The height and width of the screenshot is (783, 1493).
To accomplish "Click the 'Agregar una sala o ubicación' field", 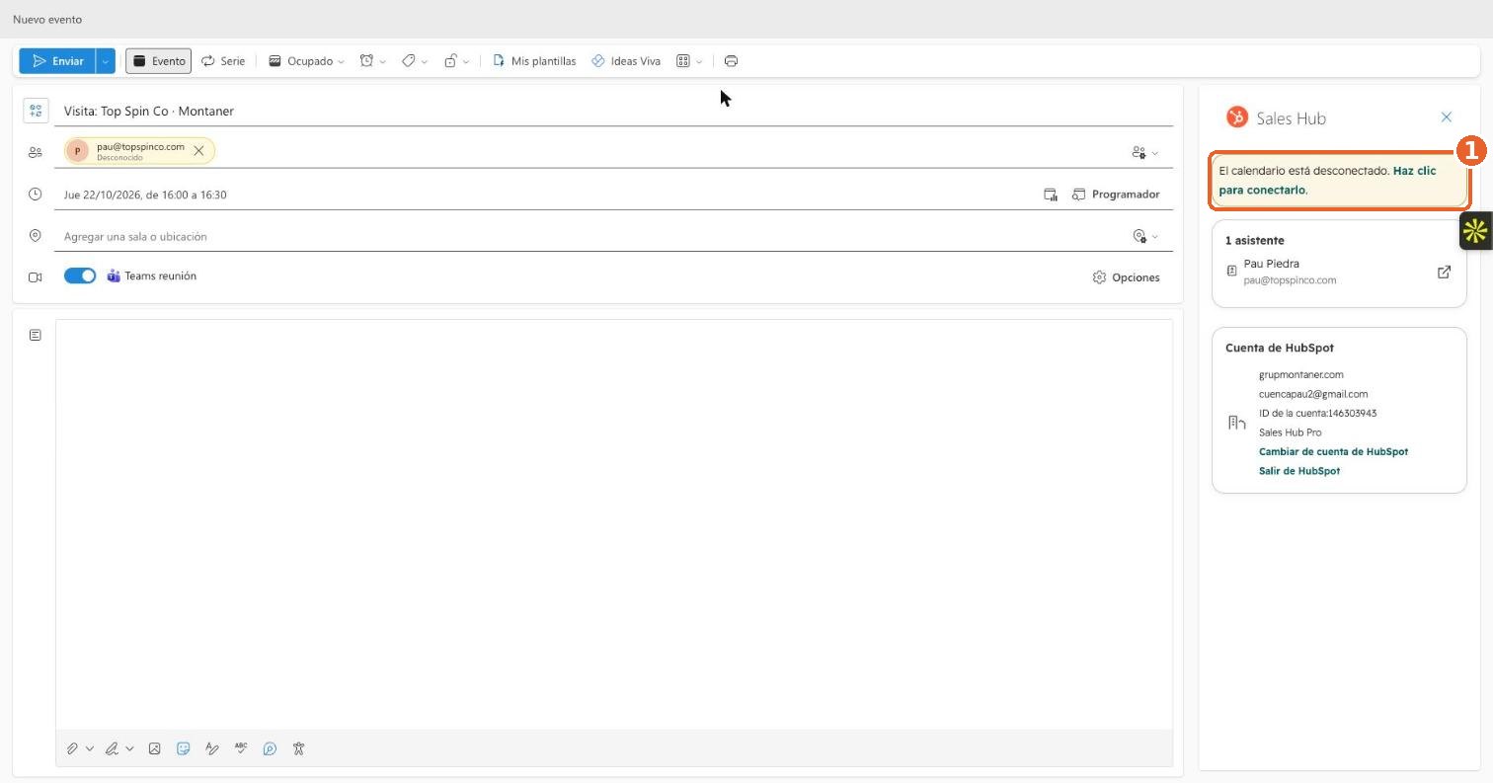I will [592, 237].
